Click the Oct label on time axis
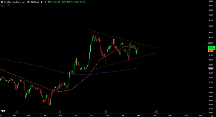This screenshot has height=117, width=216. (139, 115)
